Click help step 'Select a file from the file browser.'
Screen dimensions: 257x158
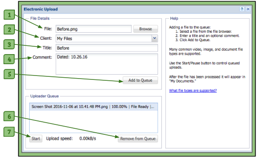206,31
